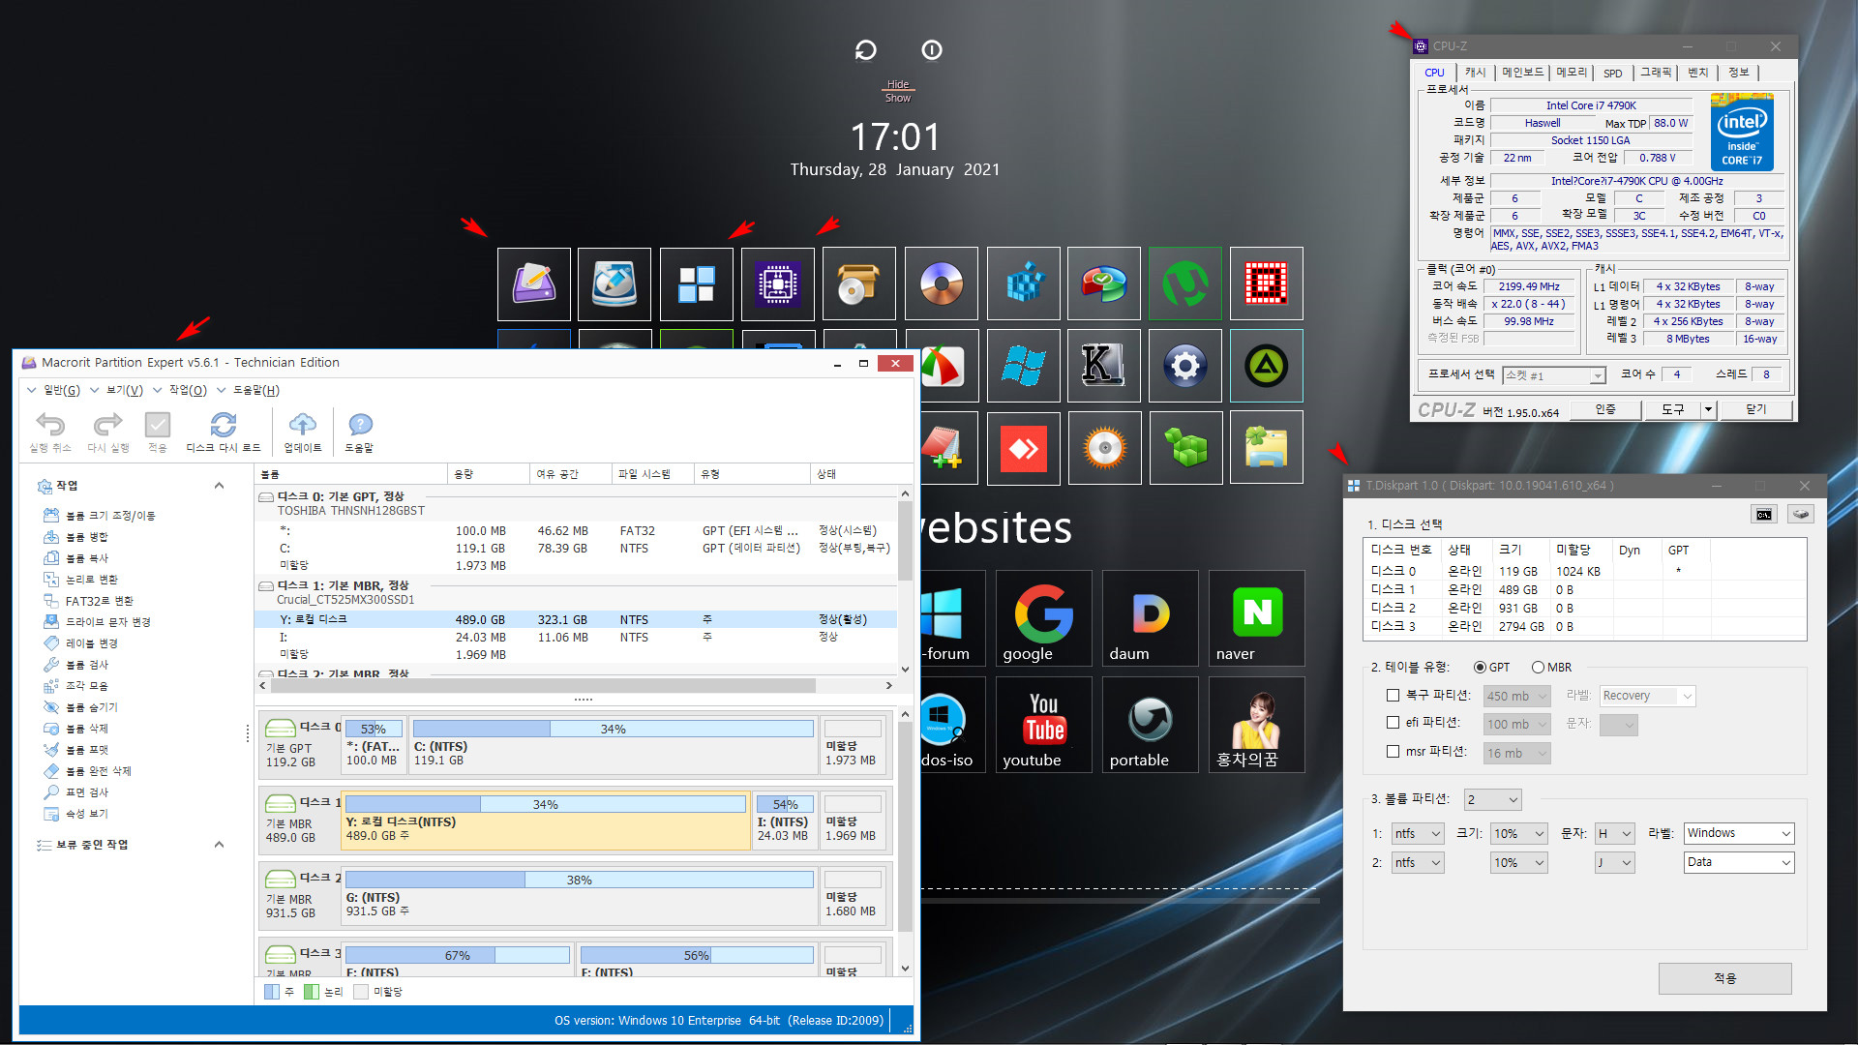
Task: Click the Reload Disk icon in Macrorit
Action: pyautogui.click(x=224, y=424)
